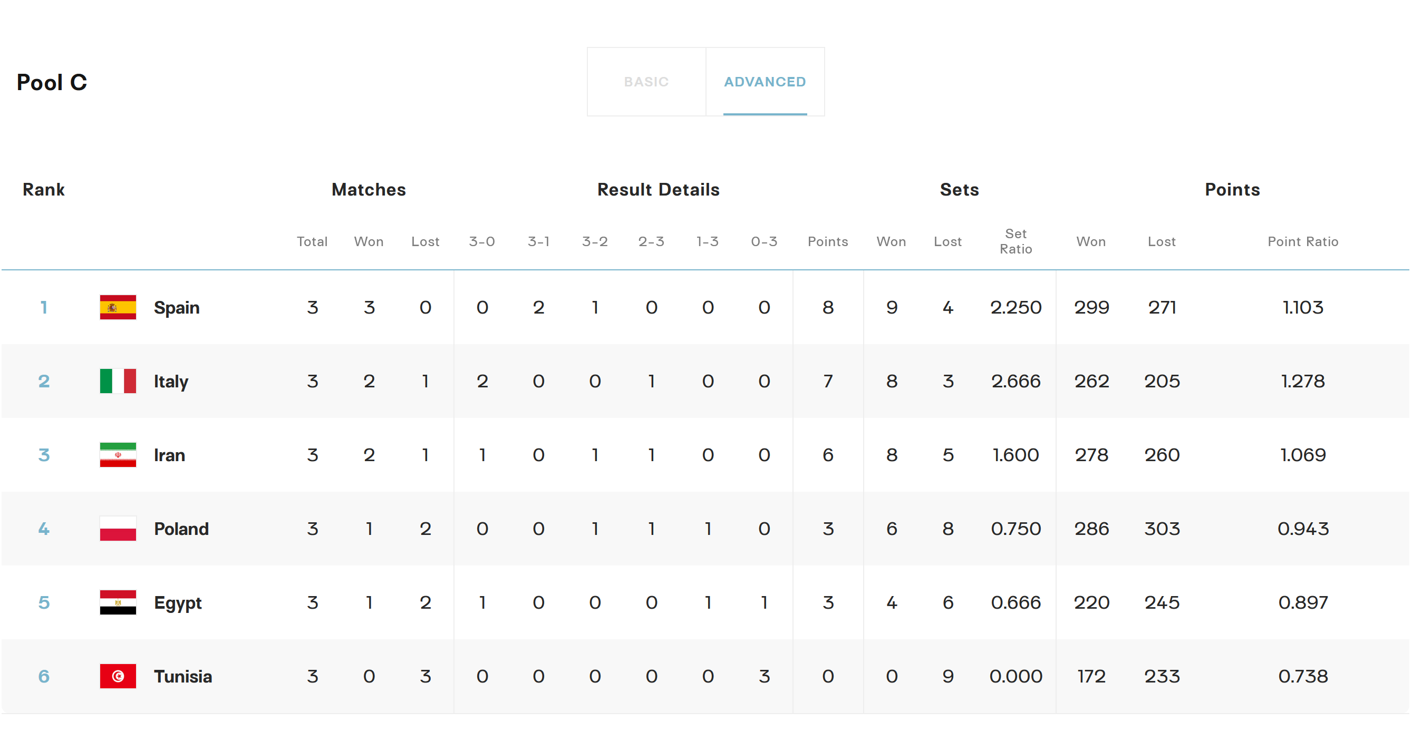Click the Egypt flag icon
Image resolution: width=1412 pixels, height=741 pixels.
pos(118,602)
